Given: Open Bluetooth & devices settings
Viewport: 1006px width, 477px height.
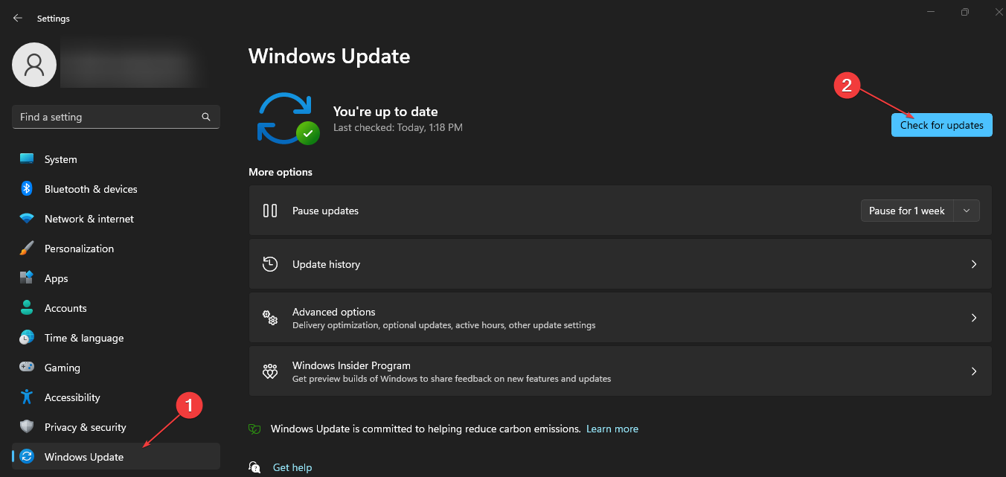Looking at the screenshot, I should pos(115,189).
